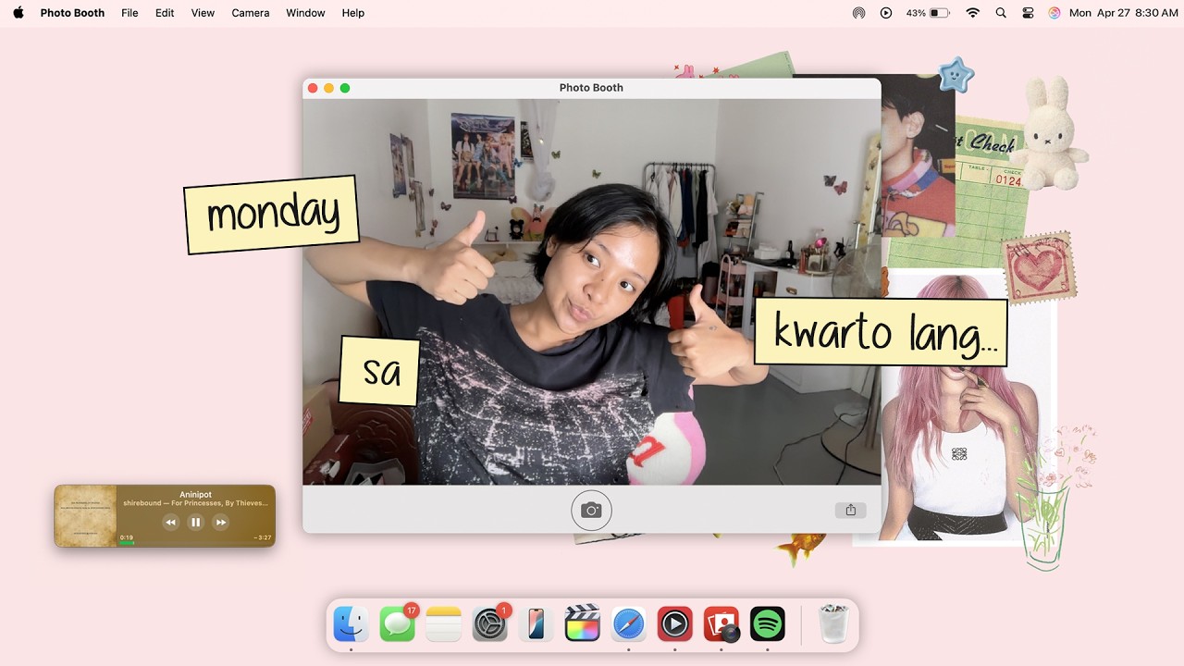The width and height of the screenshot is (1184, 666).
Task: Open the Camera menu
Action: click(x=251, y=13)
